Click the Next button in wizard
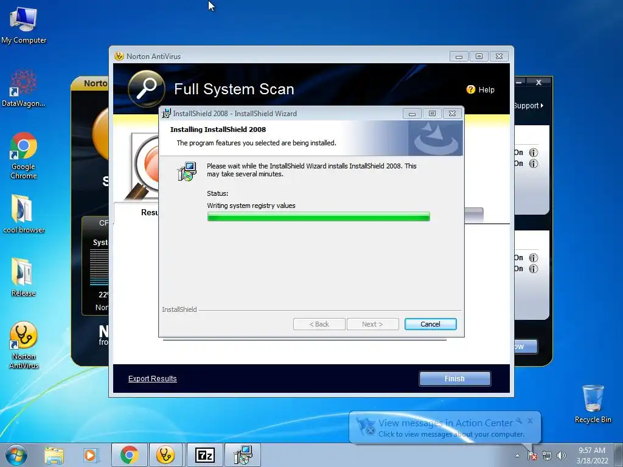 [372, 324]
